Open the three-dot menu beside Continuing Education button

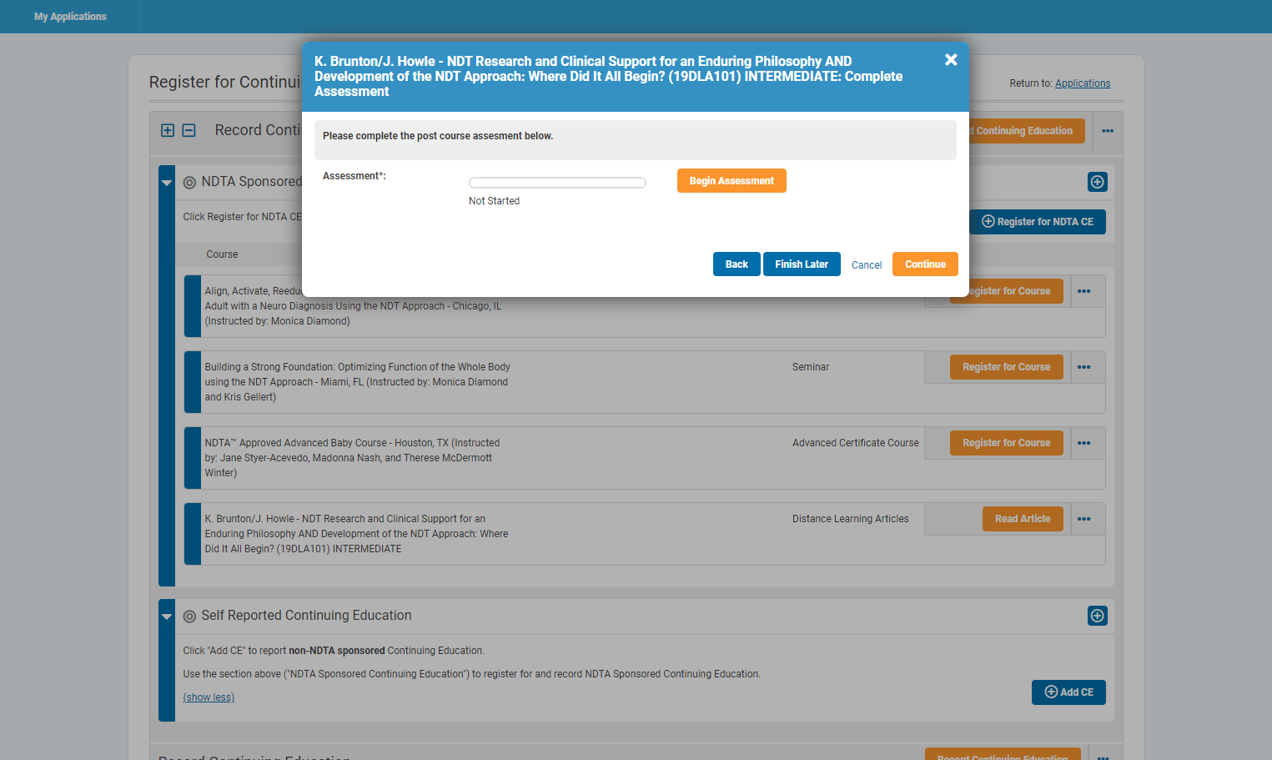(1108, 131)
